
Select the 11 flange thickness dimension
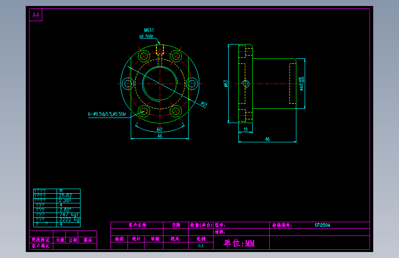click(246, 129)
